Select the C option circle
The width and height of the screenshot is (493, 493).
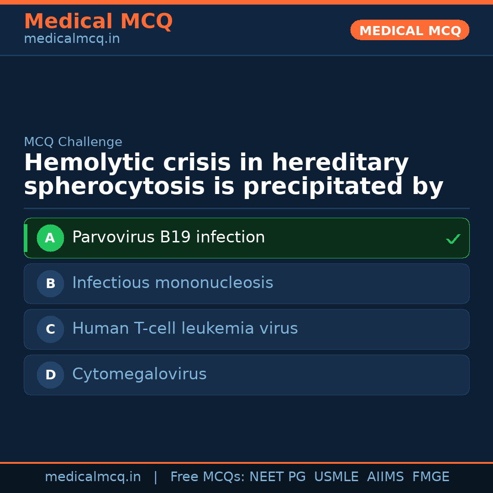tap(50, 329)
